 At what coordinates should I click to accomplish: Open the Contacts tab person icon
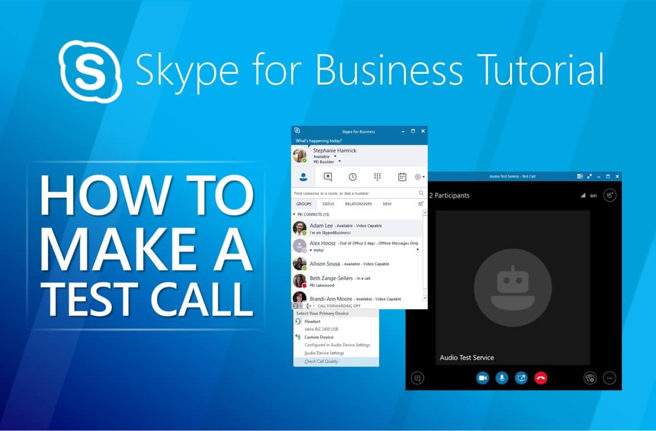303,177
